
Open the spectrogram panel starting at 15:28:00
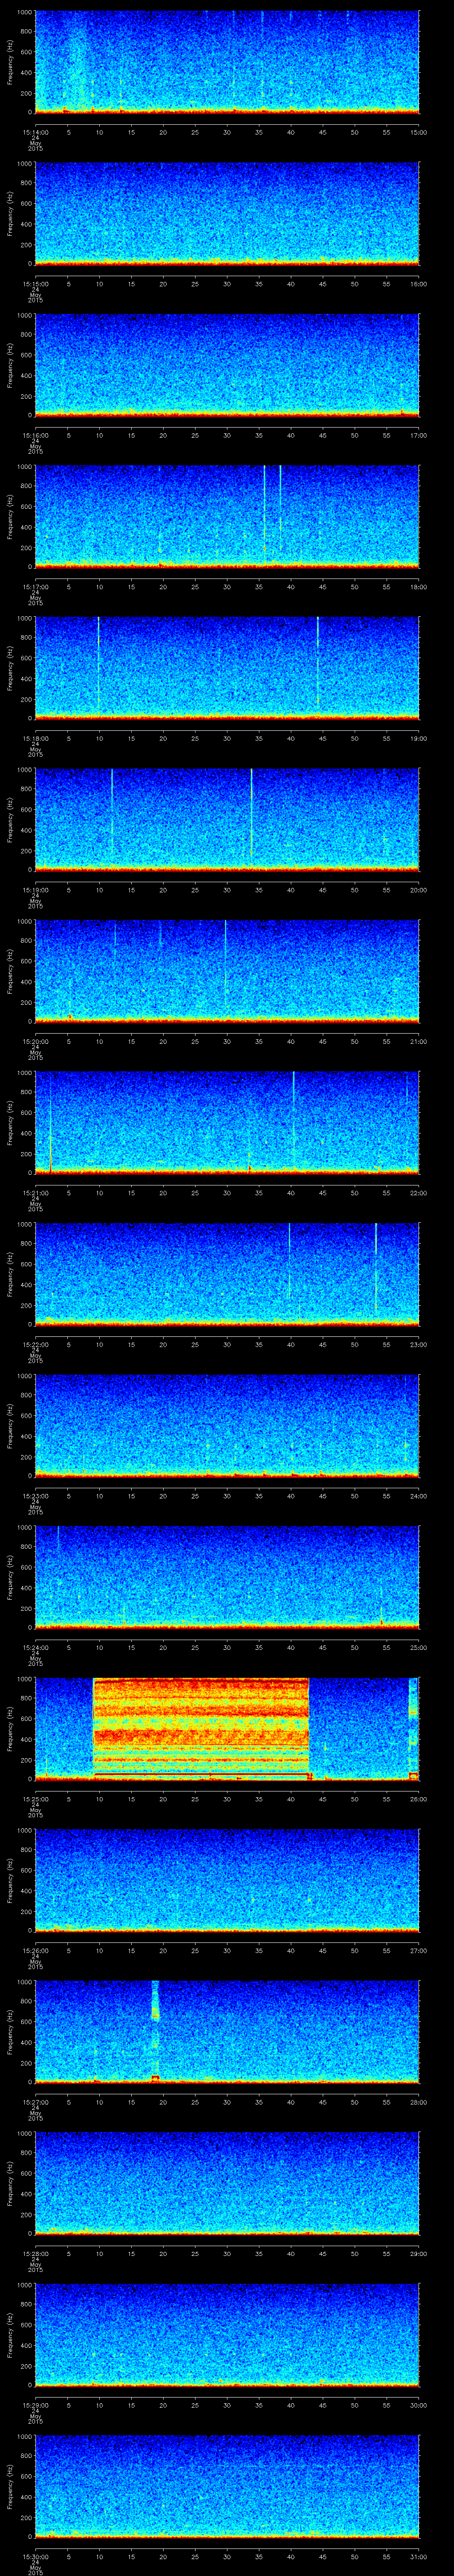(x=227, y=2183)
